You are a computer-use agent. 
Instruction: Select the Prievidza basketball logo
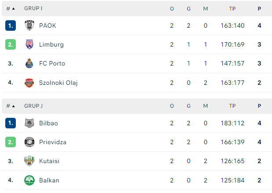click(x=29, y=142)
